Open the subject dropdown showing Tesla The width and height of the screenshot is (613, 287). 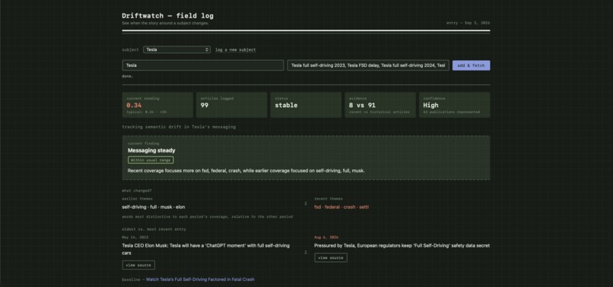pyautogui.click(x=176, y=49)
